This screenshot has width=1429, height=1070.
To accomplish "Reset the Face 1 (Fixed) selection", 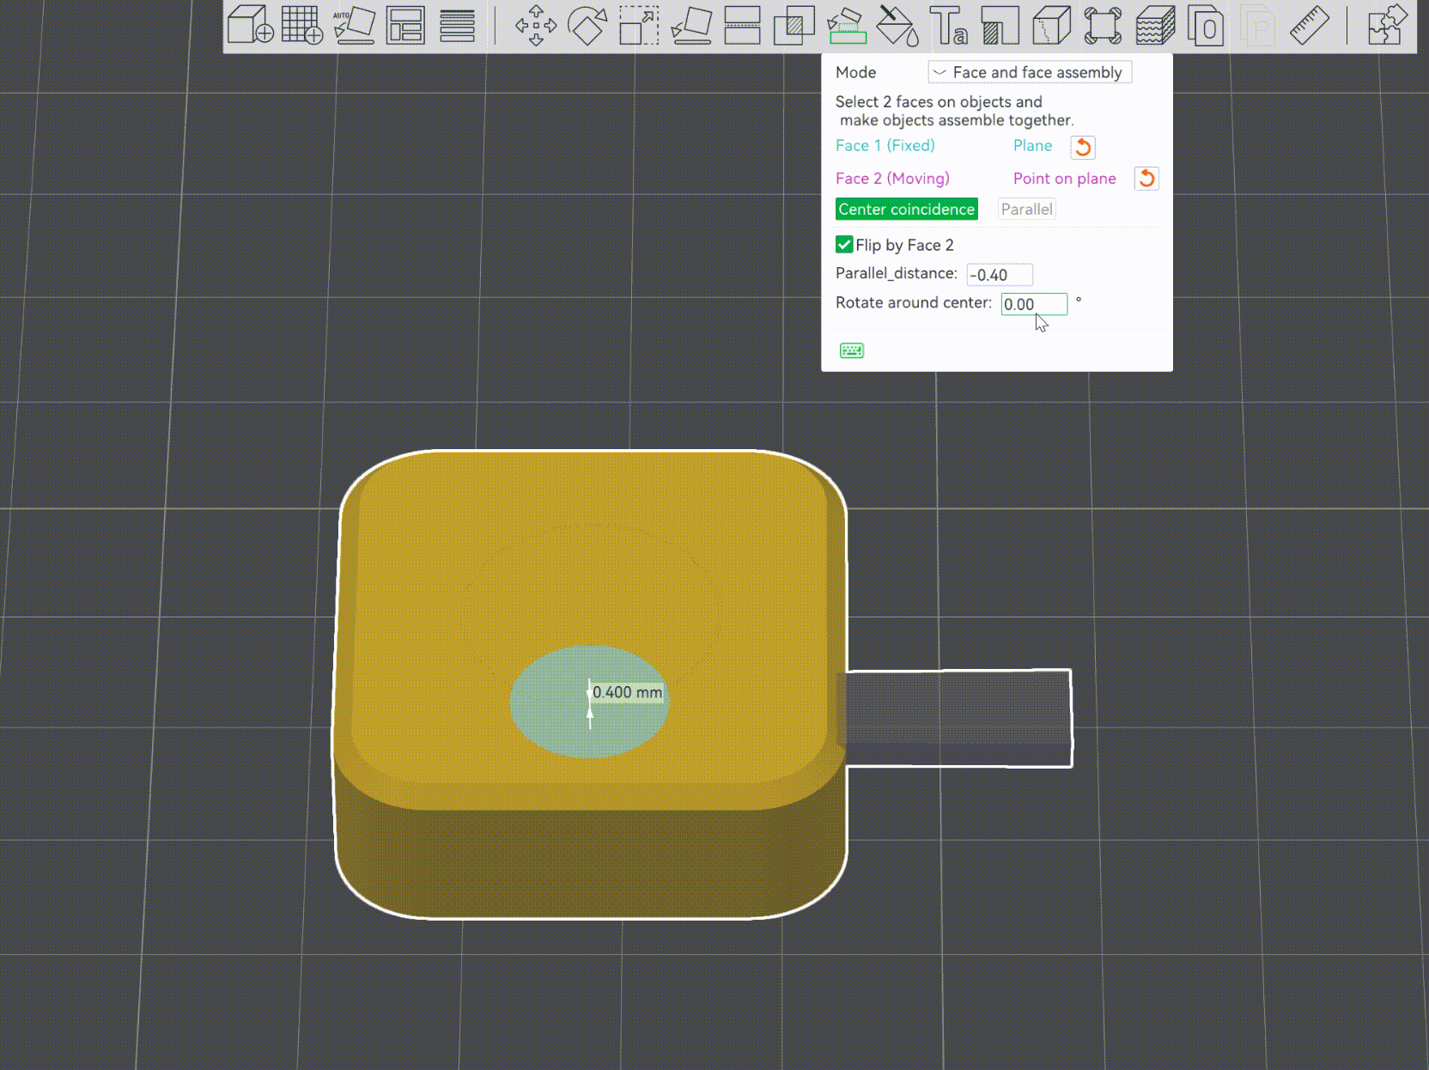I will point(1083,147).
